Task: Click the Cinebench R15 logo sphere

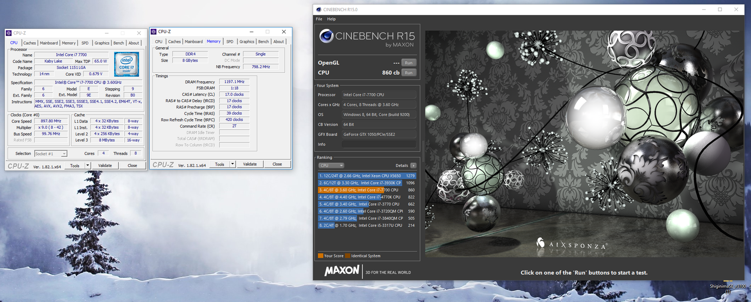Action: click(x=326, y=36)
